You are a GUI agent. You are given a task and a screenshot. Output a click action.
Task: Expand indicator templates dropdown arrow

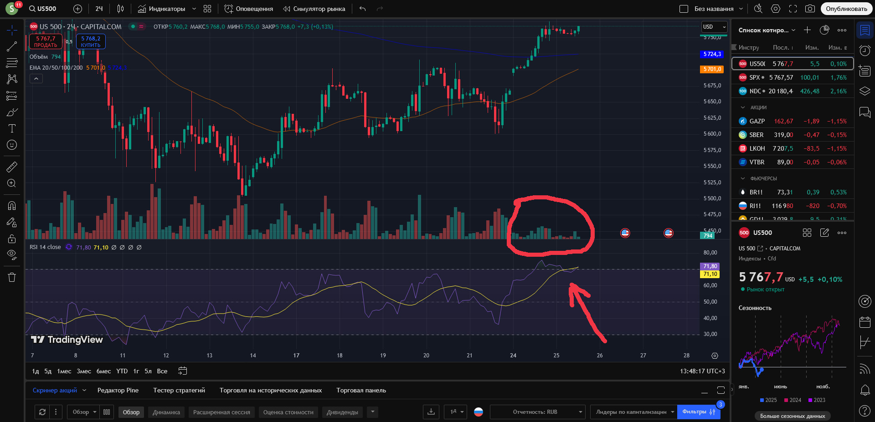194,9
